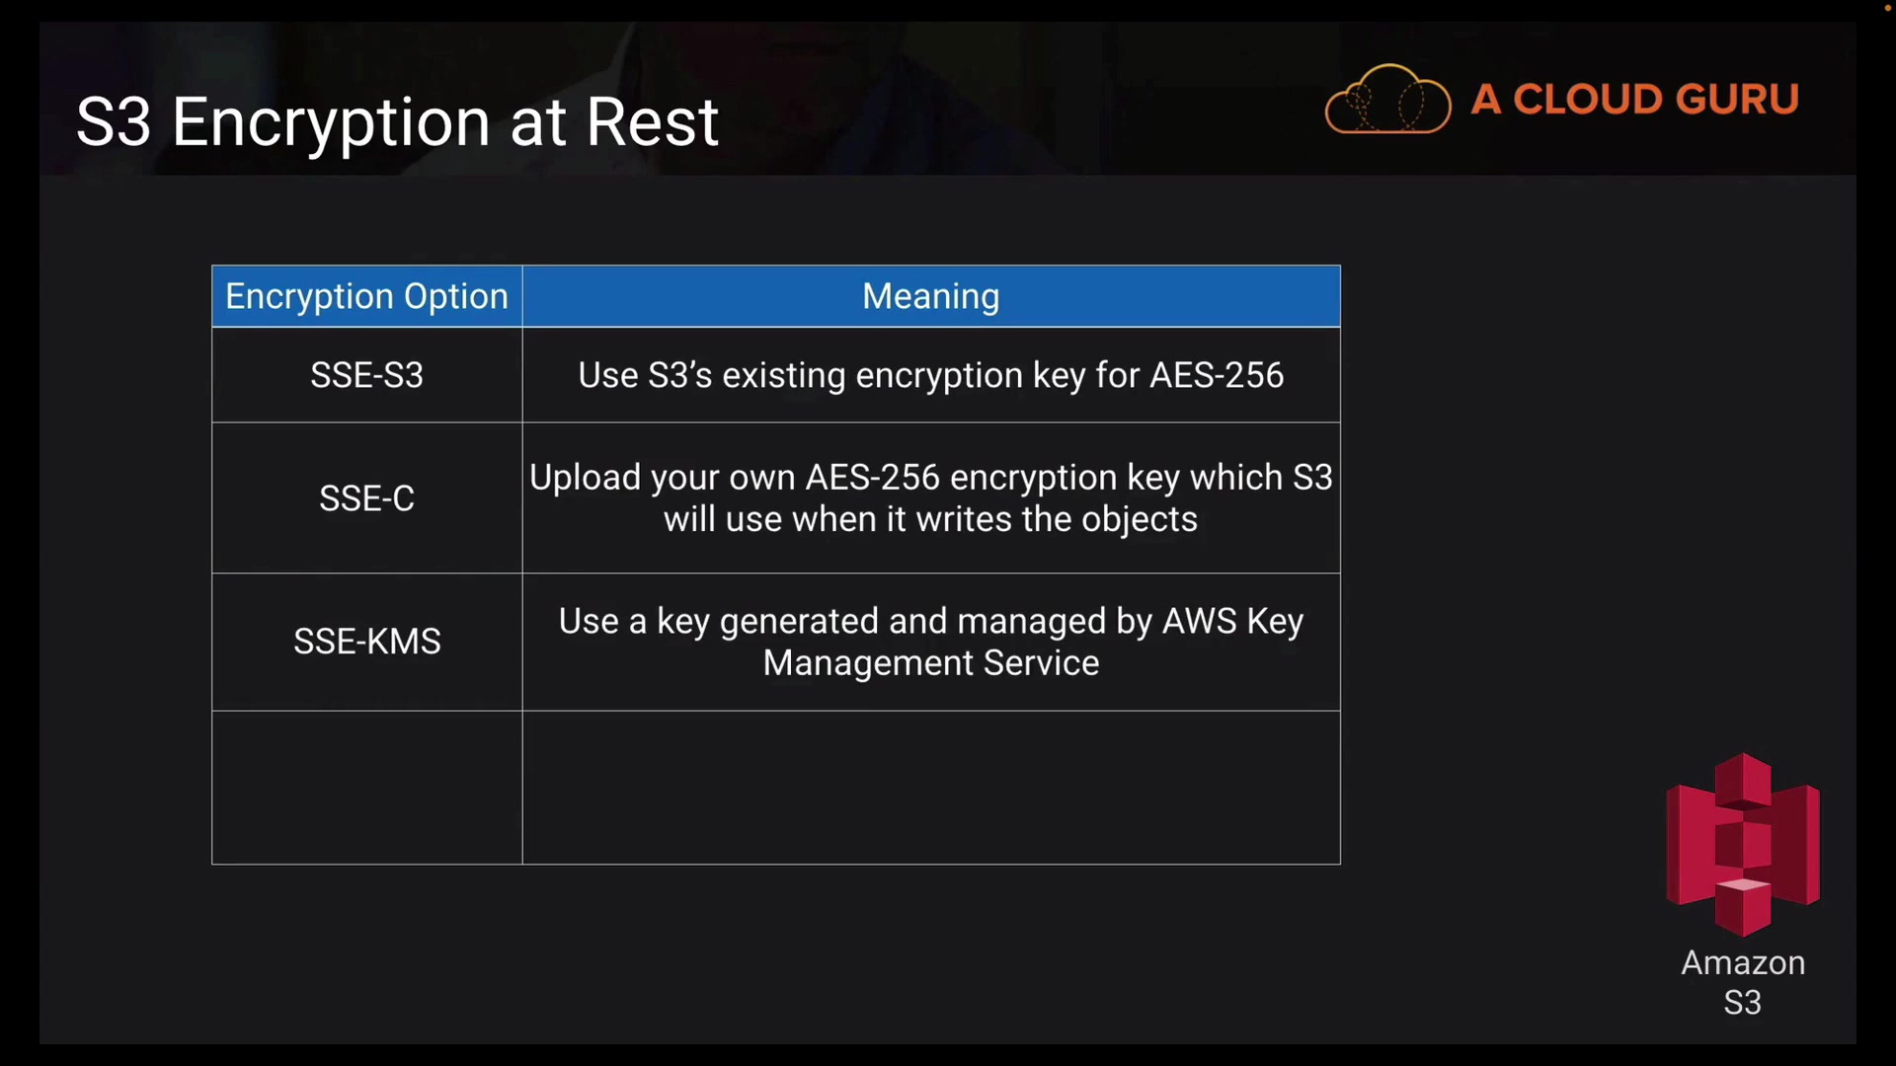Click the "S3" label below Amazon text
This screenshot has width=1896, height=1066.
click(x=1742, y=1003)
